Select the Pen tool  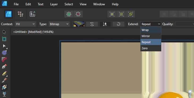click(4, 66)
